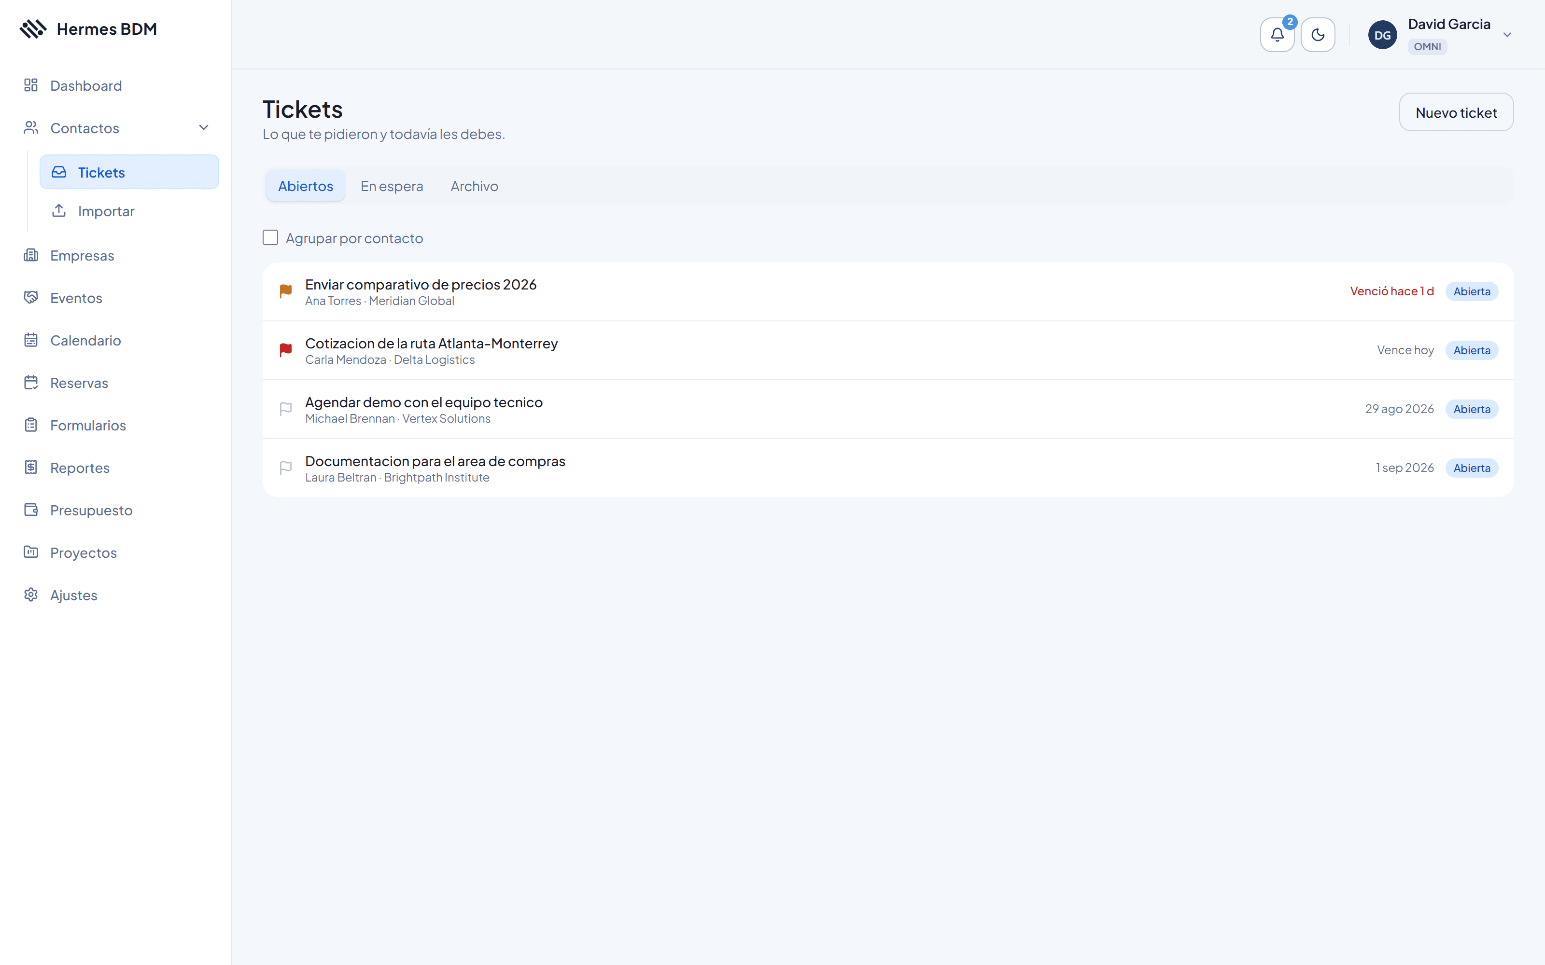Viewport: 1545px width, 965px height.
Task: Click the Tickets inbox icon in sidebar
Action: (x=59, y=172)
